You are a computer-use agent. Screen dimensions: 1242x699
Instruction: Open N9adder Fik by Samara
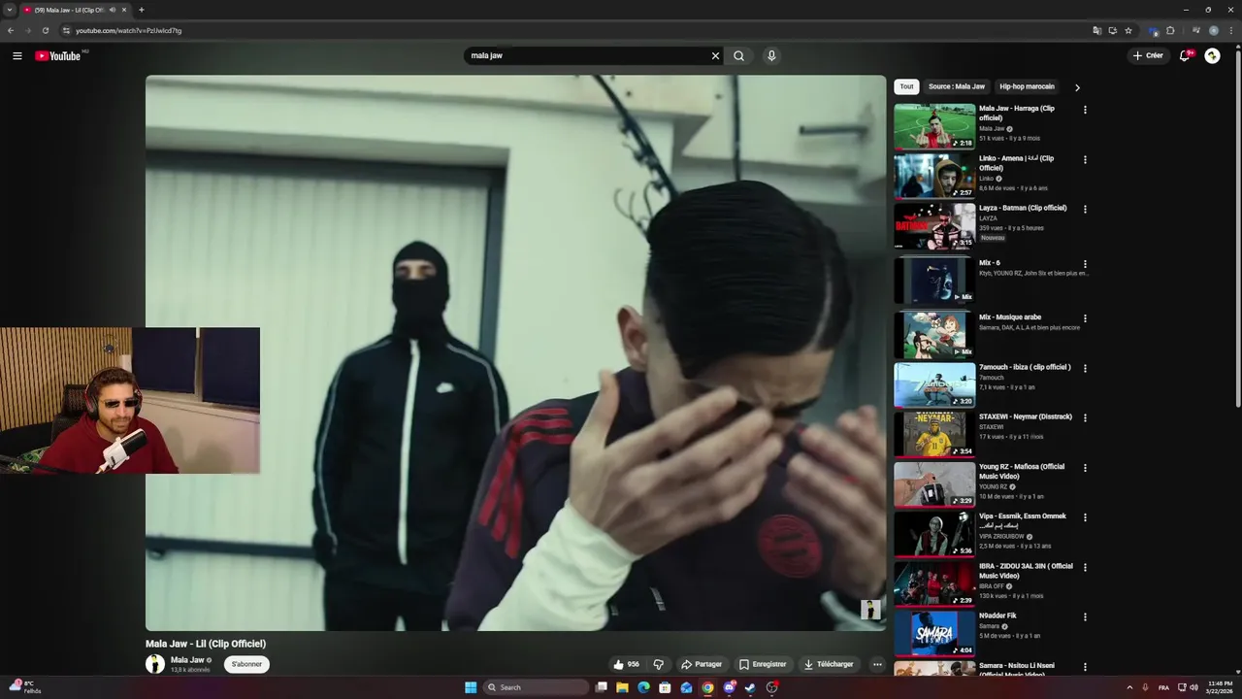(x=997, y=616)
